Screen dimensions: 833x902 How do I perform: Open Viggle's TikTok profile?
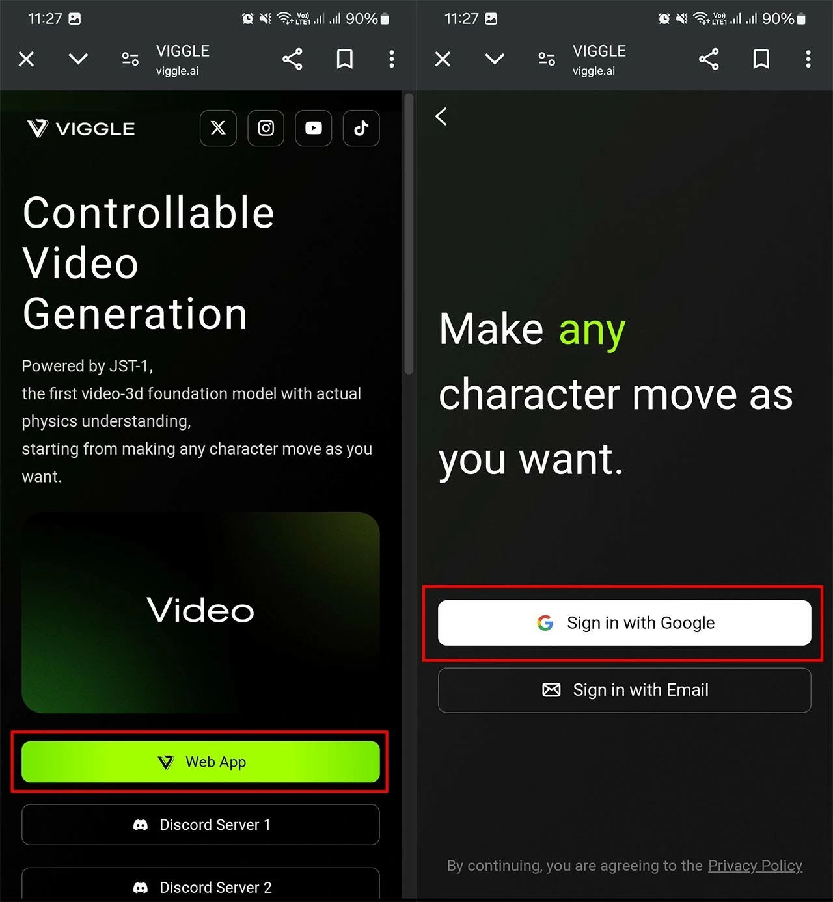point(361,128)
